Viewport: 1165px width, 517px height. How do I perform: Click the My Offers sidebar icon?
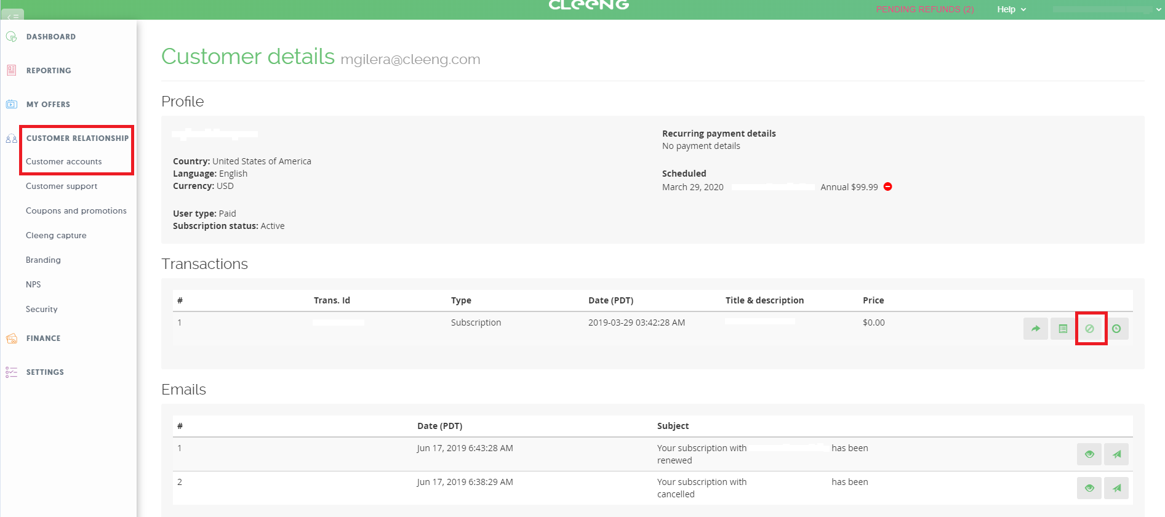tap(11, 104)
